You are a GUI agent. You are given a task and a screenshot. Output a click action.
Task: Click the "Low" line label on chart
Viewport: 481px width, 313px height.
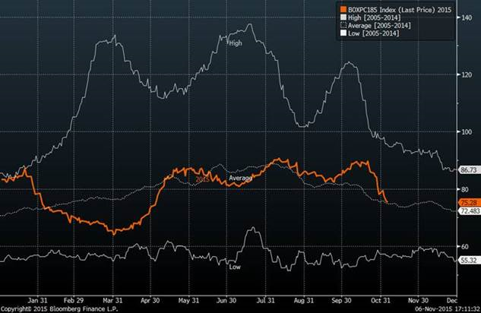tap(234, 267)
